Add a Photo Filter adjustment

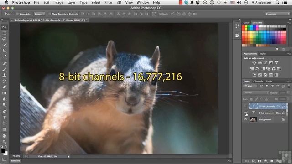pyautogui.click(x=268, y=69)
